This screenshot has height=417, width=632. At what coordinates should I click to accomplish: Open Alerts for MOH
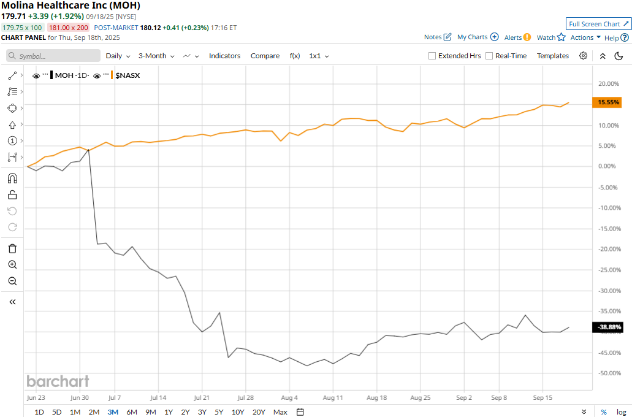(517, 37)
